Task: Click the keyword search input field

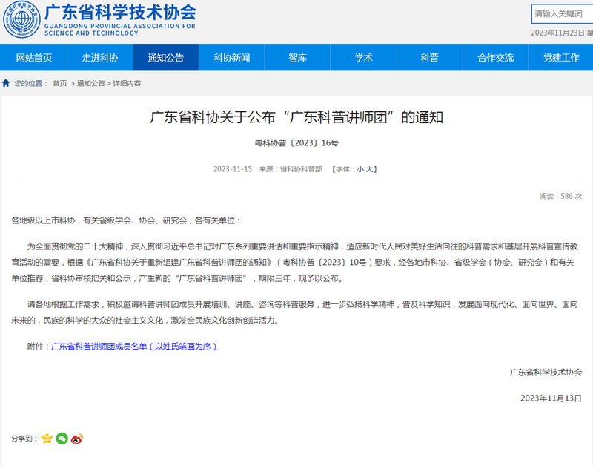Action: 561,13
